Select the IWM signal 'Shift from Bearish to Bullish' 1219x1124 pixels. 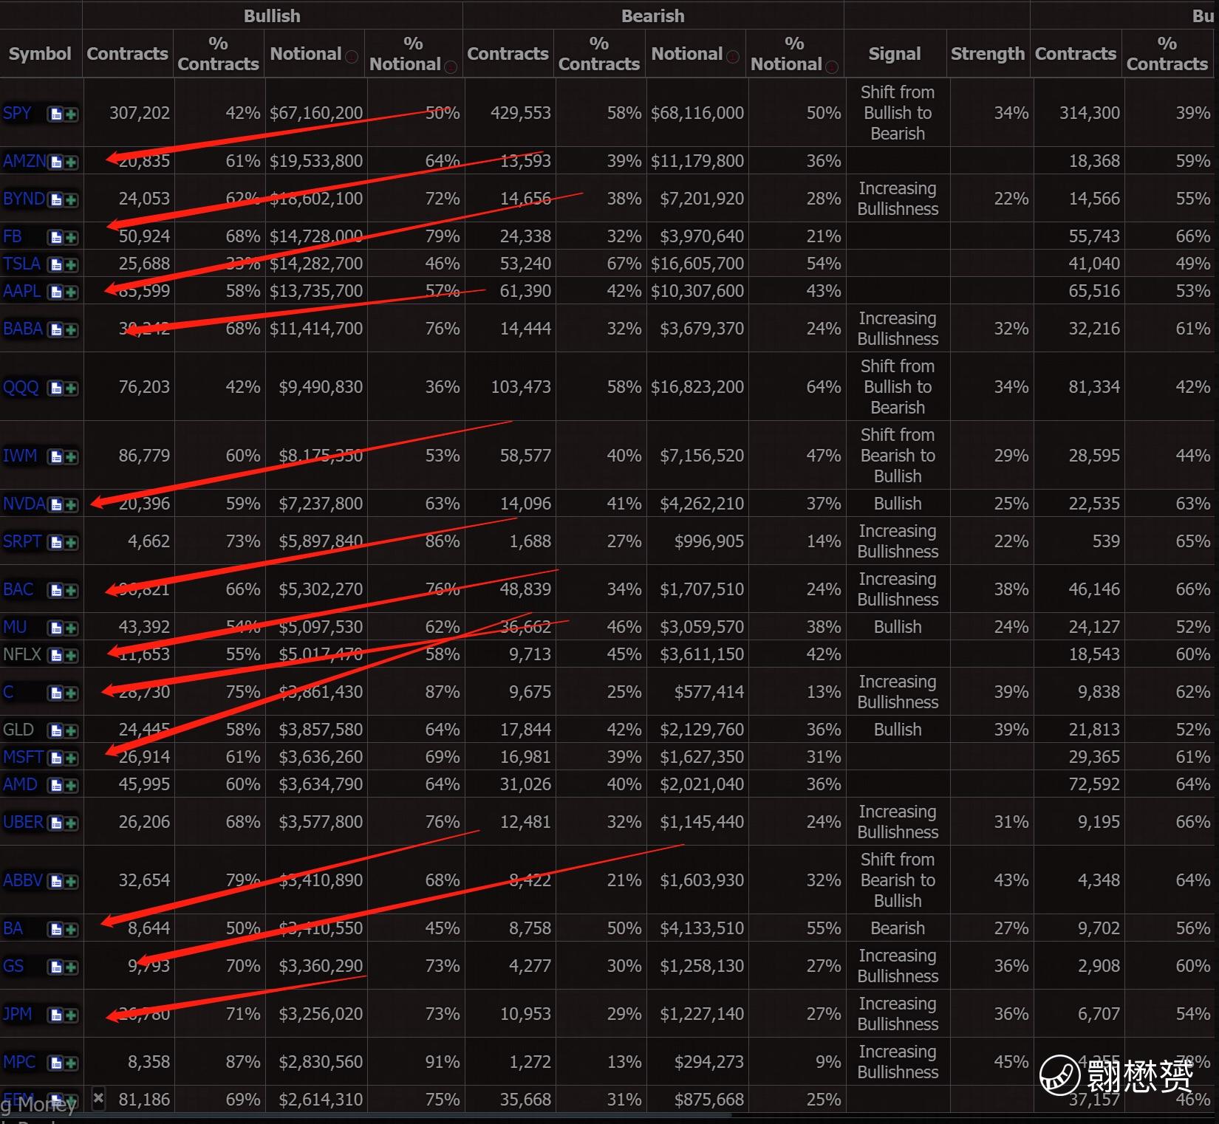pyautogui.click(x=898, y=456)
